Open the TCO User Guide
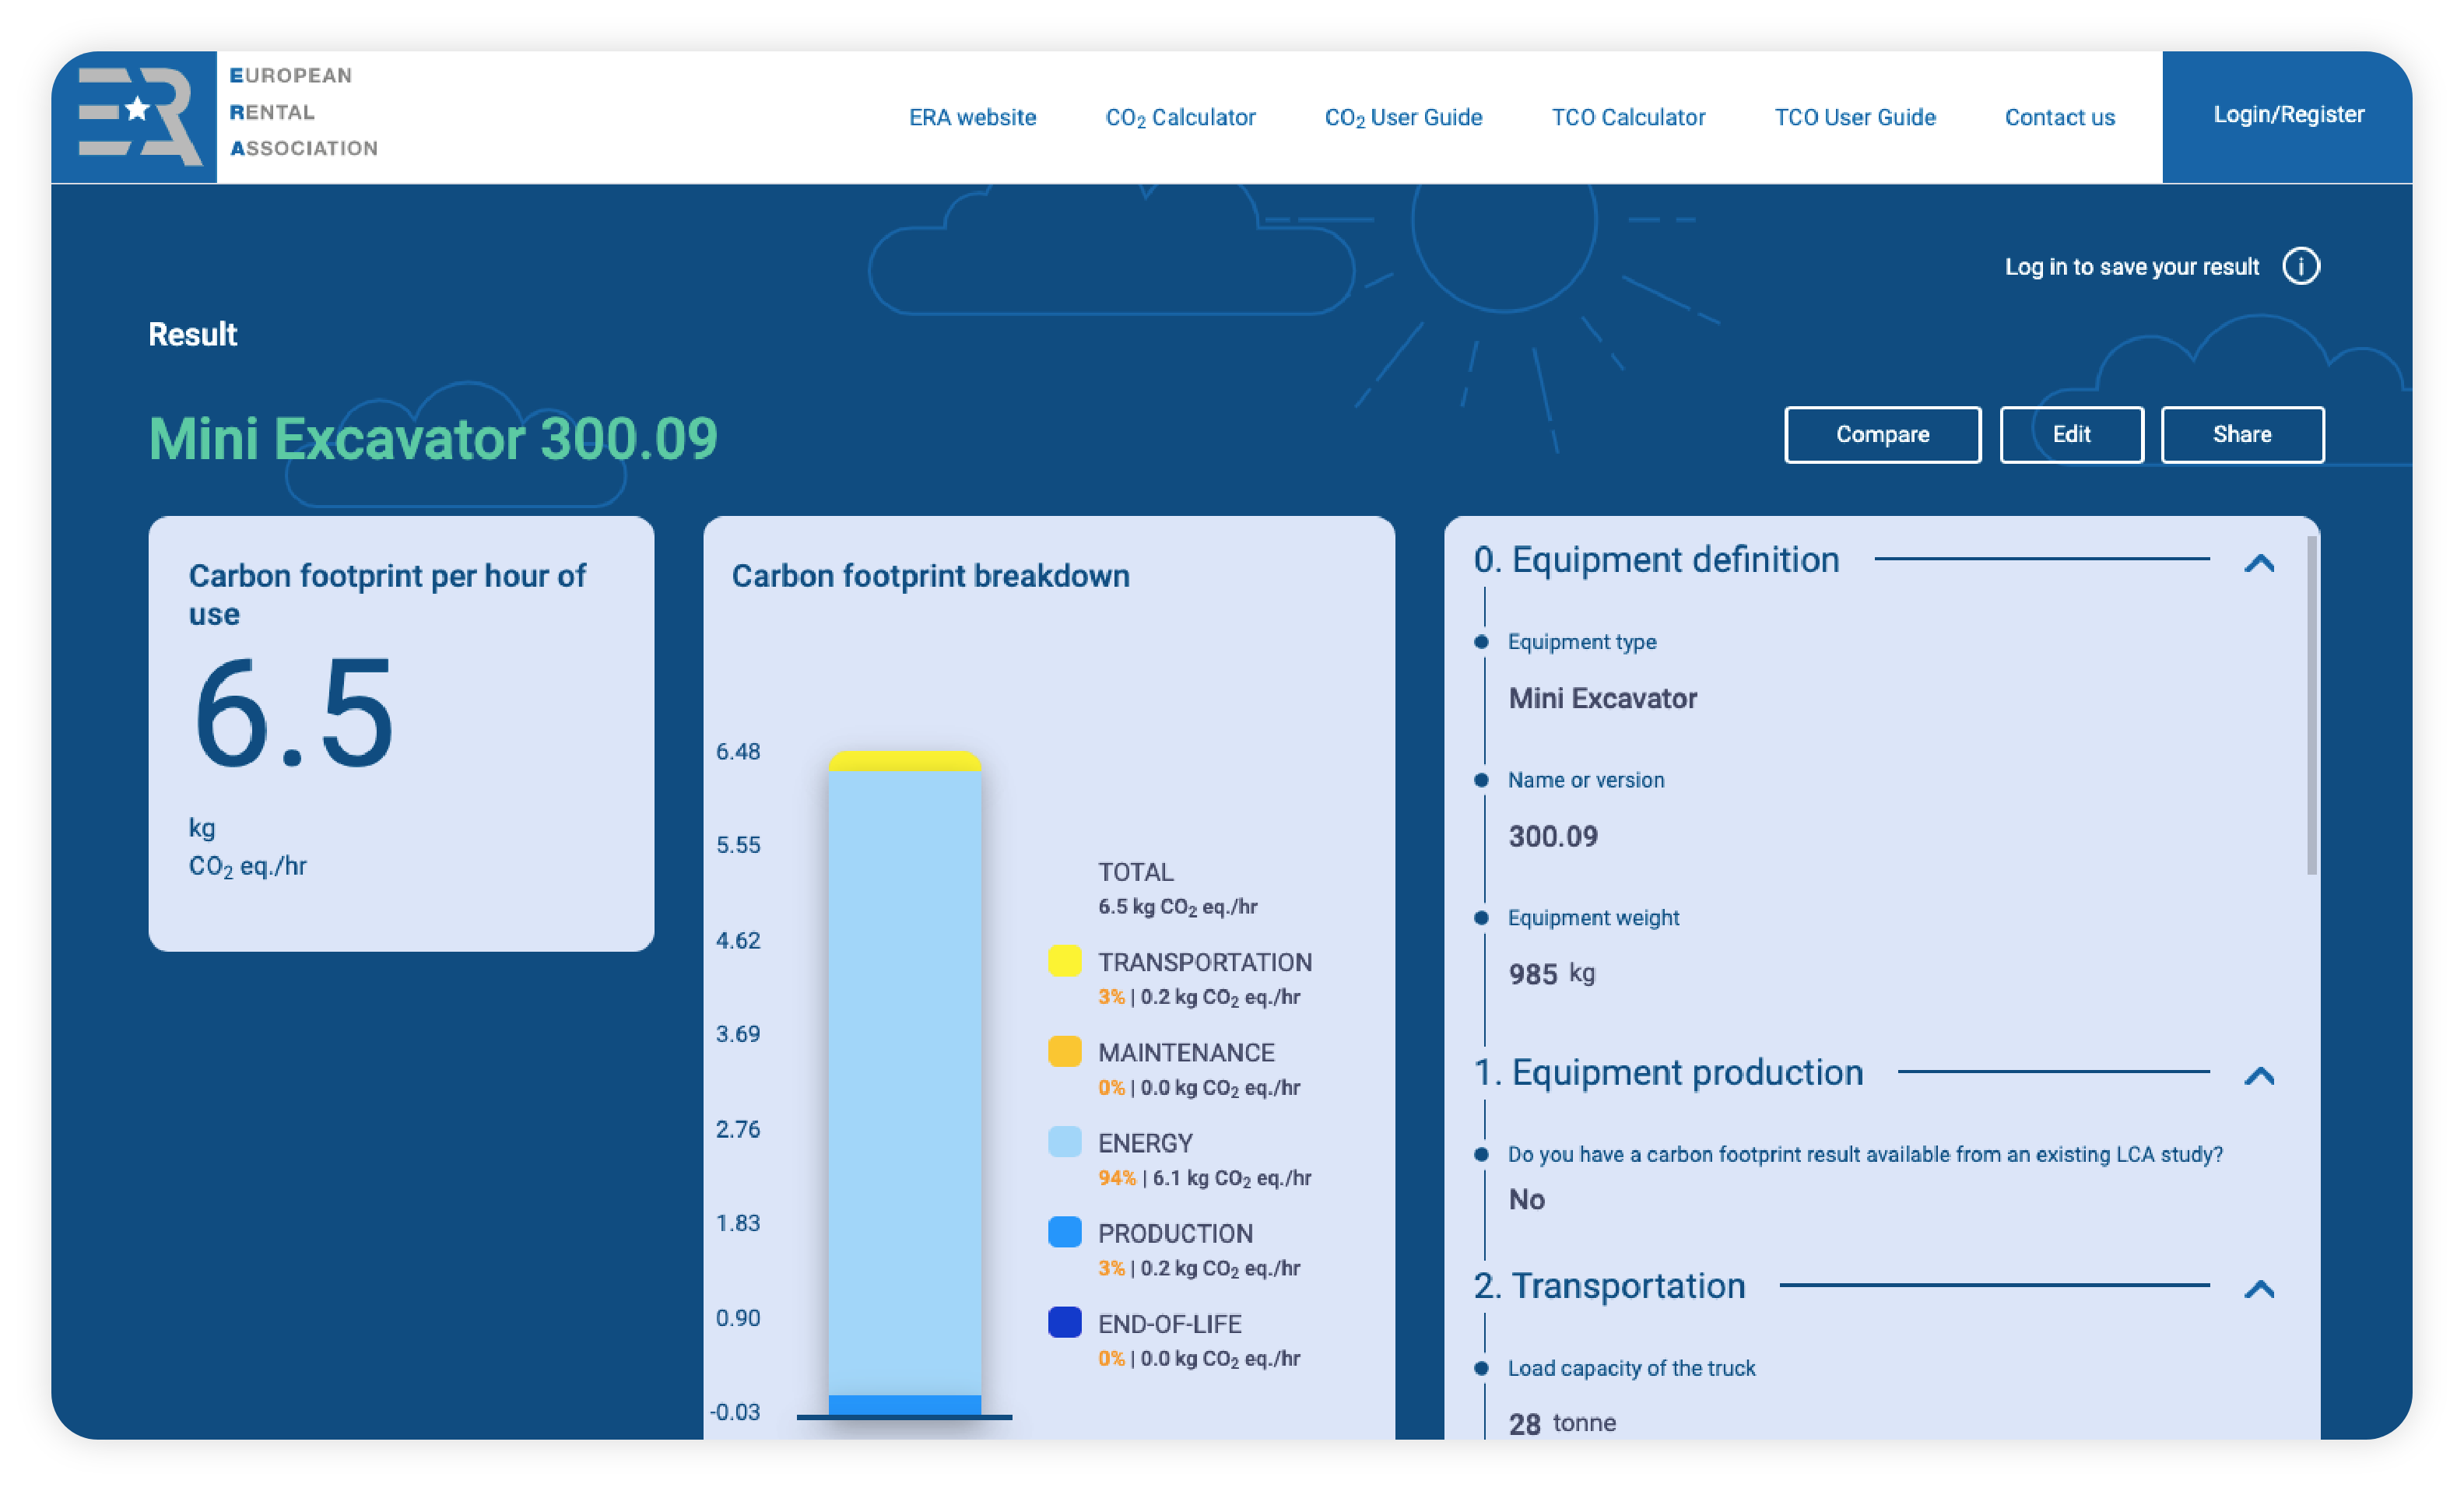2464x1491 pixels. pos(1855,118)
